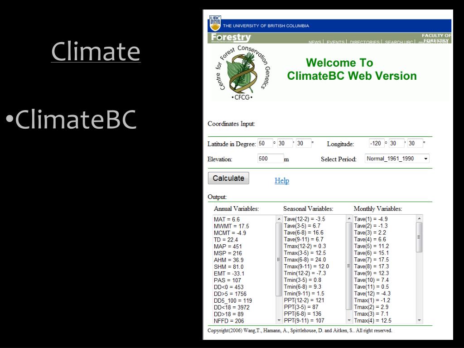
Task: Select the 'PPT(12-2) = 121' row
Action: point(304,300)
